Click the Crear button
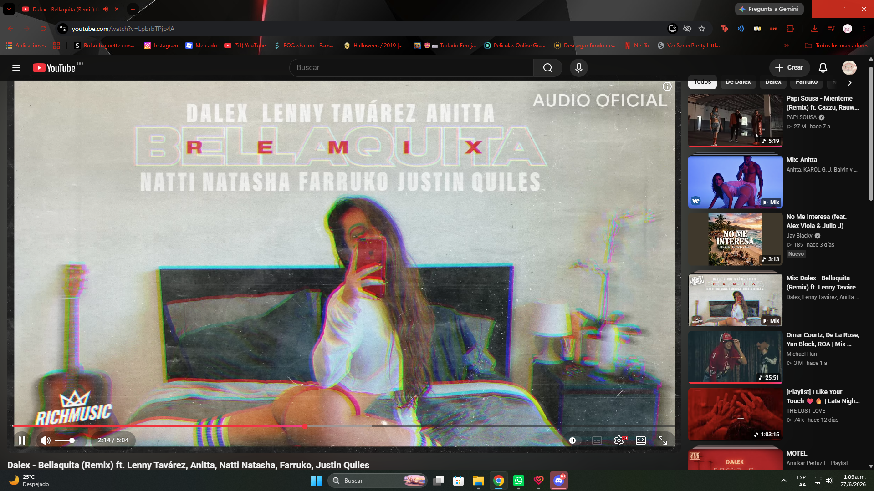The width and height of the screenshot is (874, 491). pyautogui.click(x=790, y=68)
